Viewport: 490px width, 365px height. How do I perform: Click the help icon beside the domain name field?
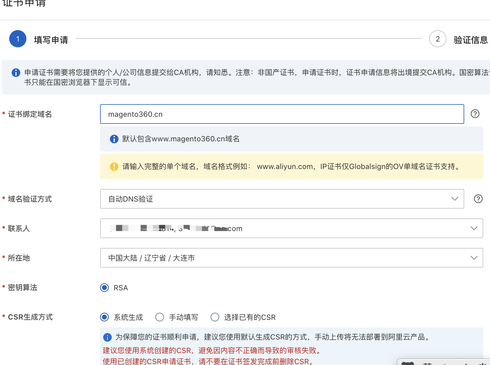click(x=475, y=114)
